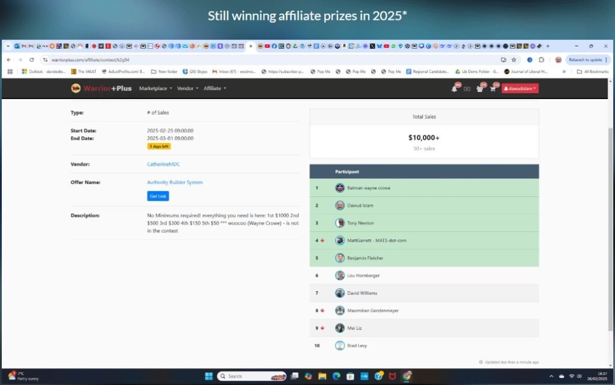
Task: Go back with the browser back arrow
Action: [x=8, y=59]
